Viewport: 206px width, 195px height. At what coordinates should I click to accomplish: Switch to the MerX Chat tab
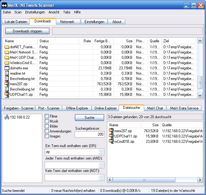[155, 108]
